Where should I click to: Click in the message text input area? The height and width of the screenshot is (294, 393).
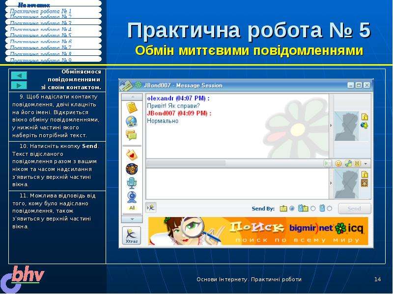[x=237, y=184]
